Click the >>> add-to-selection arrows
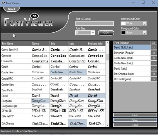The width and height of the screenshot is (158, 135). coord(111,84)
